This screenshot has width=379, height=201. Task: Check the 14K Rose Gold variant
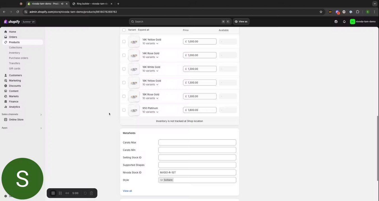pos(124,55)
